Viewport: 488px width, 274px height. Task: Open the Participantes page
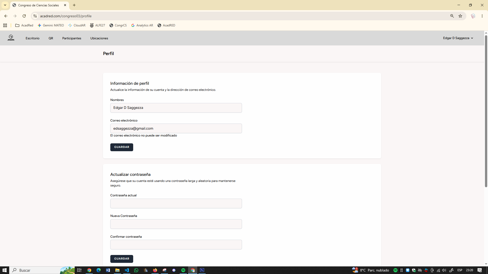(x=72, y=38)
